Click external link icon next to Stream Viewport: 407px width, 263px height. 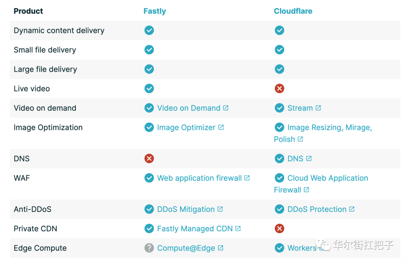(x=318, y=108)
